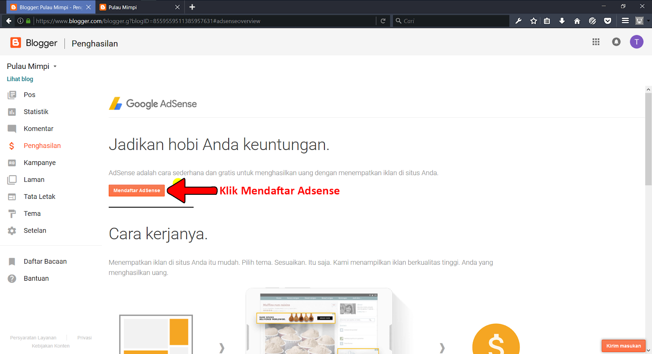652x354 pixels.
Task: Click the scrollbar up arrow
Action: [x=648, y=90]
